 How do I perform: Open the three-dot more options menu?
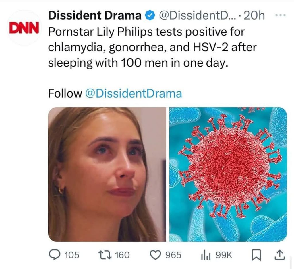pos(282,15)
